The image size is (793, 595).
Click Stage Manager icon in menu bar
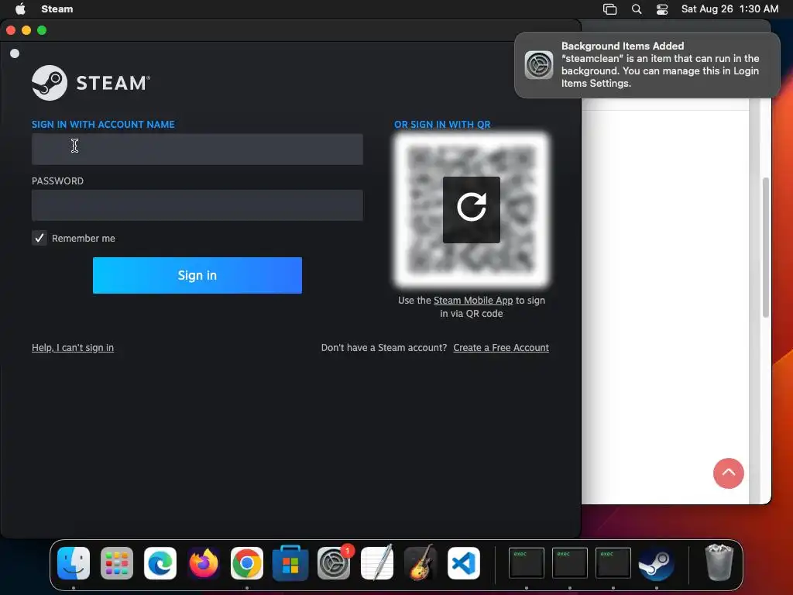click(610, 9)
